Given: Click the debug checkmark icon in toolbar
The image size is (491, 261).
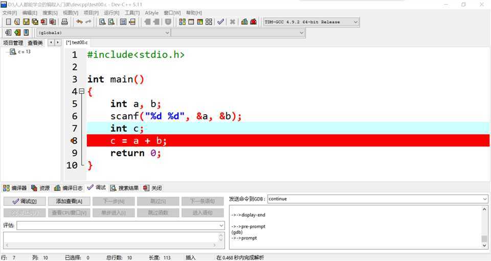Looking at the screenshot, I should 220,22.
